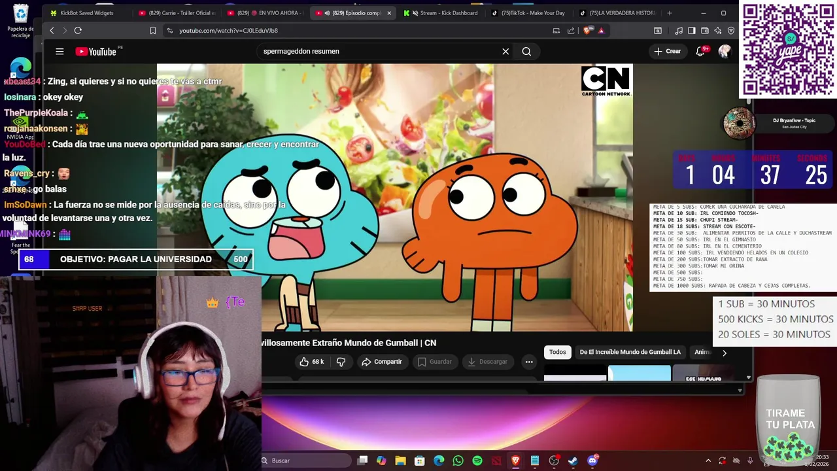Show hidden system tray icons chevron
This screenshot has height=471, width=837.
click(708, 461)
